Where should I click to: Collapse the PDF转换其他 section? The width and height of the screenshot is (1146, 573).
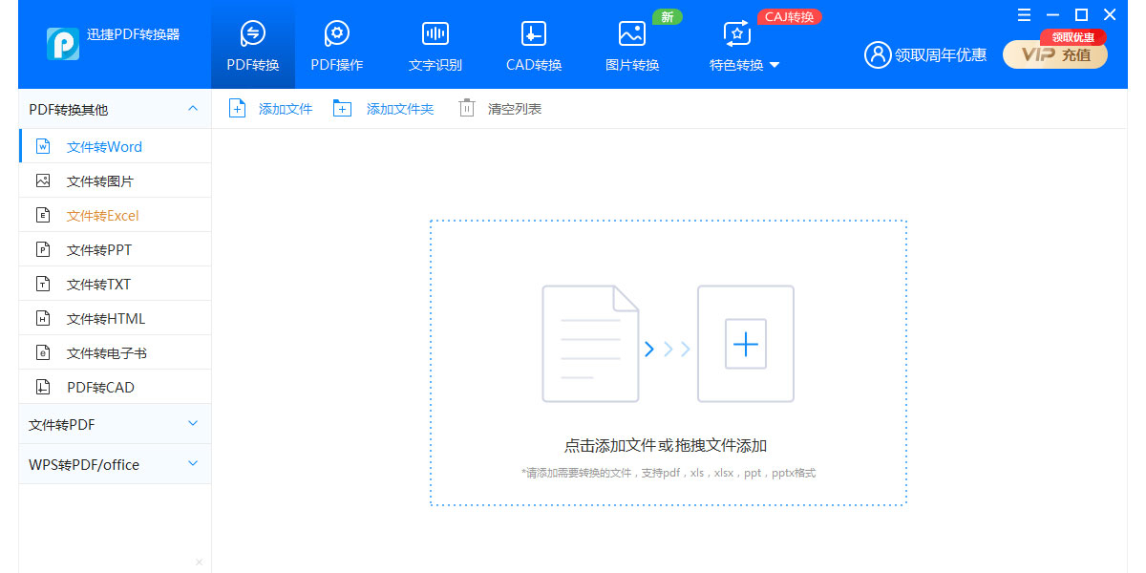(191, 108)
